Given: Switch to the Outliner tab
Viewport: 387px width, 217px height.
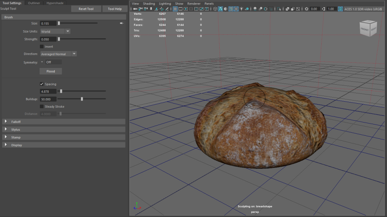Looking at the screenshot, I should tap(34, 3).
